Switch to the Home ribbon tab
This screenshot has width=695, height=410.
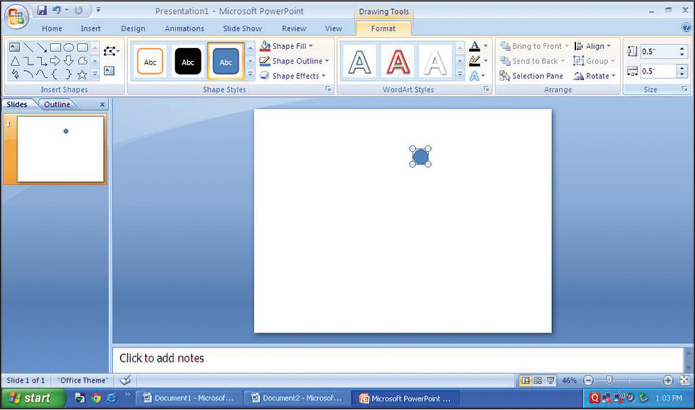click(52, 28)
